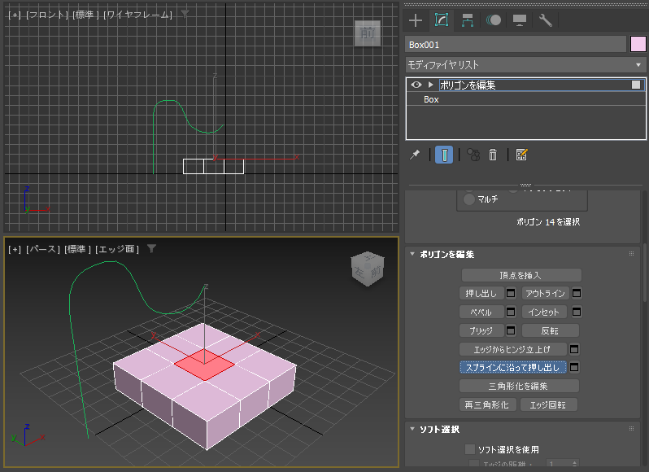Click the スプラインに沿って押し出し button

[513, 368]
